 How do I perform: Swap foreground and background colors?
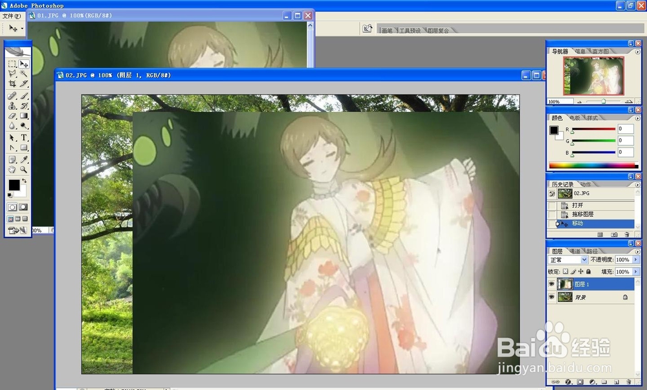pyautogui.click(x=25, y=181)
